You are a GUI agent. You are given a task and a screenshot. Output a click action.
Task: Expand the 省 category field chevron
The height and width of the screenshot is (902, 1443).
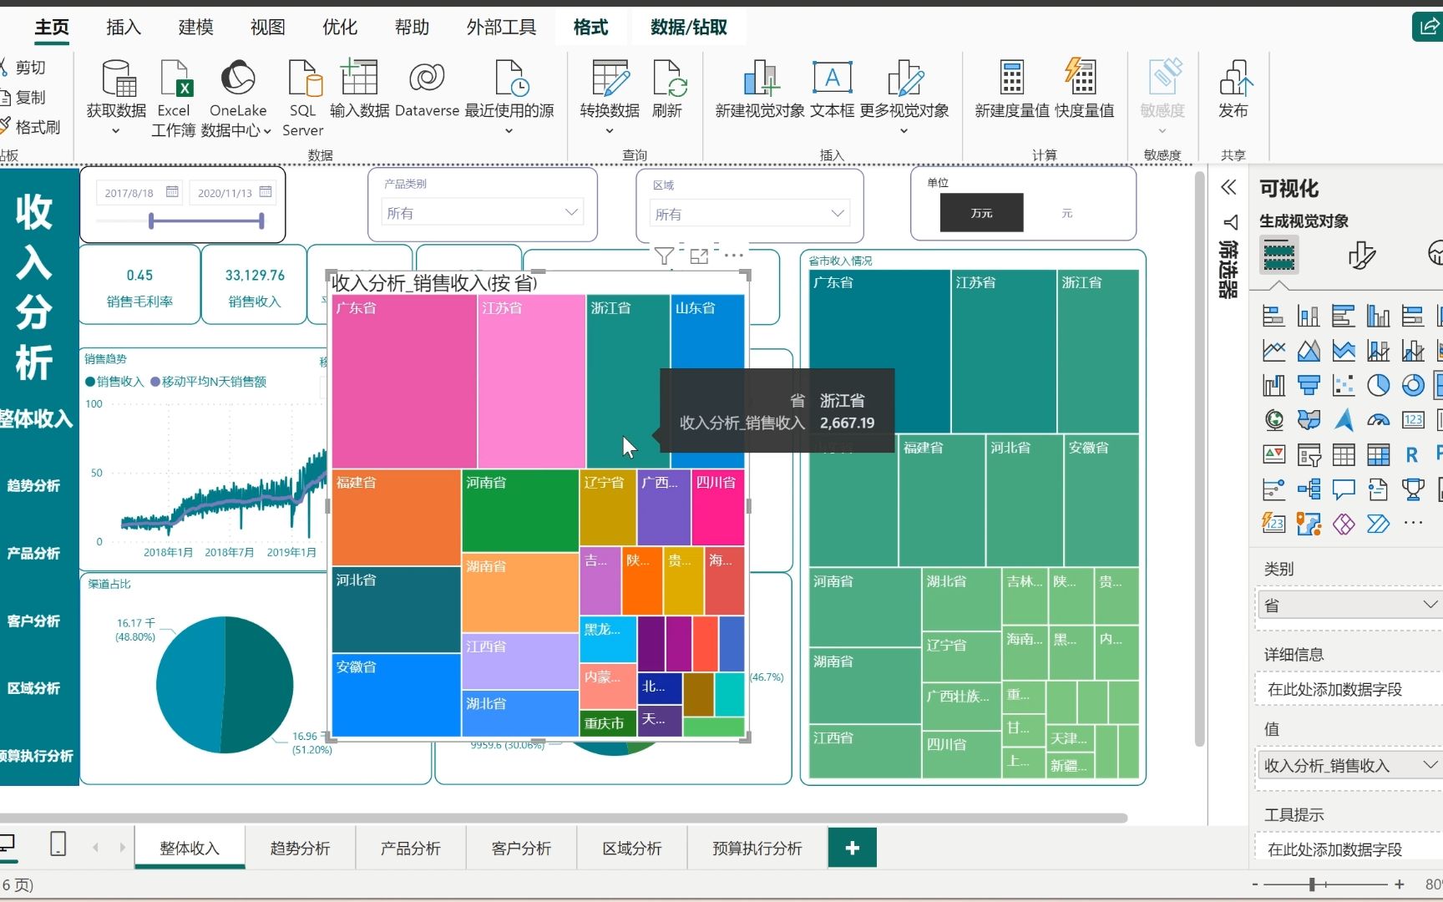1430,604
